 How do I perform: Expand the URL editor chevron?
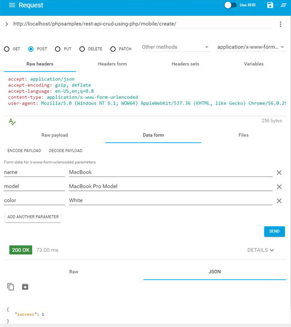pos(7,24)
